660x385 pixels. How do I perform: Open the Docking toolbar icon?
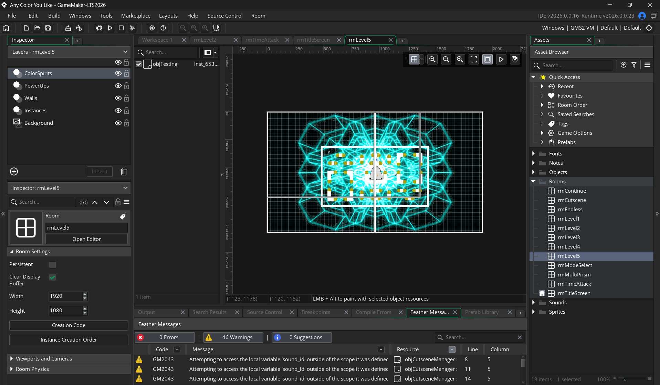coord(216,28)
